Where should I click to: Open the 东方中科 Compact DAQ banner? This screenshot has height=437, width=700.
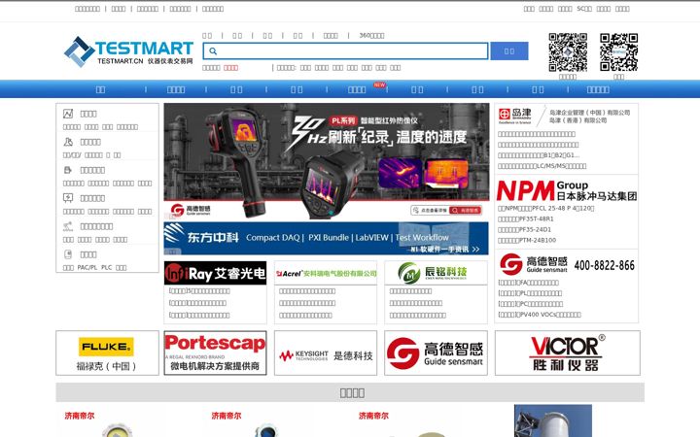pos(326,239)
